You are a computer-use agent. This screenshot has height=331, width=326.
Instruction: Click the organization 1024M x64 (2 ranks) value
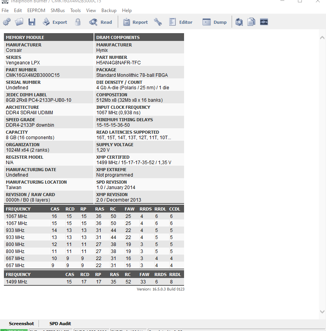[27, 150]
